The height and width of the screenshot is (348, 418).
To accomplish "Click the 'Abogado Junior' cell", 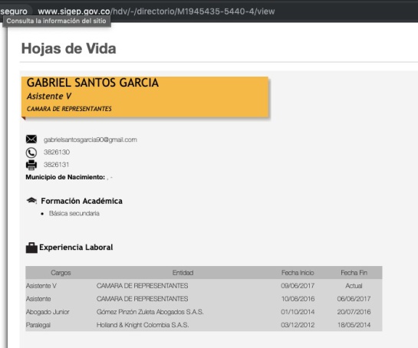I will [x=48, y=312].
